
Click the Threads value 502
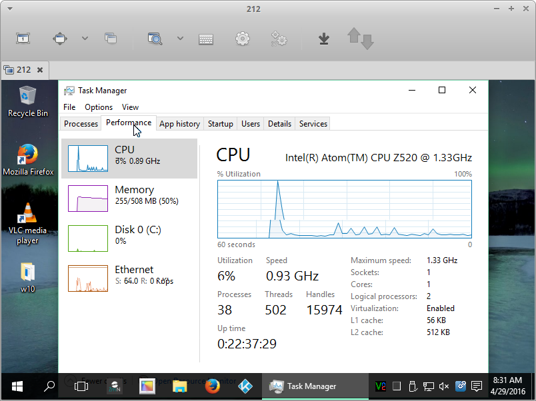point(275,310)
